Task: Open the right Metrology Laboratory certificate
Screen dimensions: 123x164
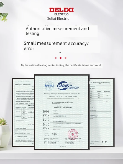Action: click(x=102, y=112)
